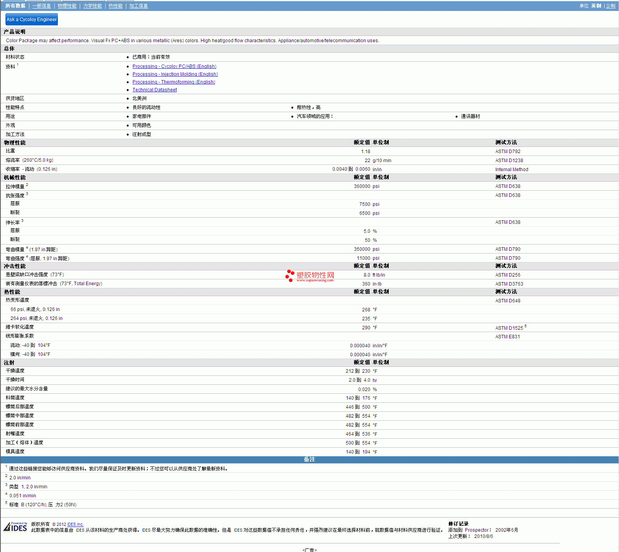Click ASTM D3763 test method
The width and height of the screenshot is (619, 552).
click(x=509, y=284)
